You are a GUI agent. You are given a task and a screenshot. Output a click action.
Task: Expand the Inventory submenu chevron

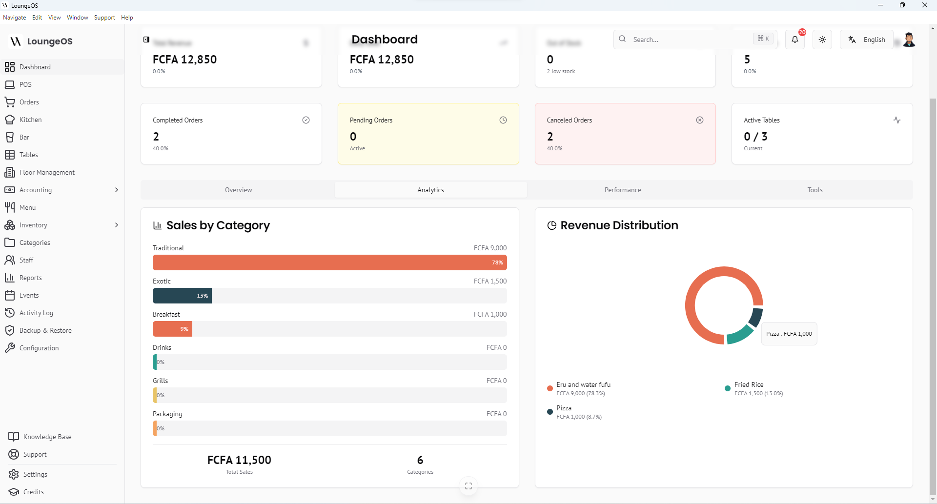tap(116, 225)
